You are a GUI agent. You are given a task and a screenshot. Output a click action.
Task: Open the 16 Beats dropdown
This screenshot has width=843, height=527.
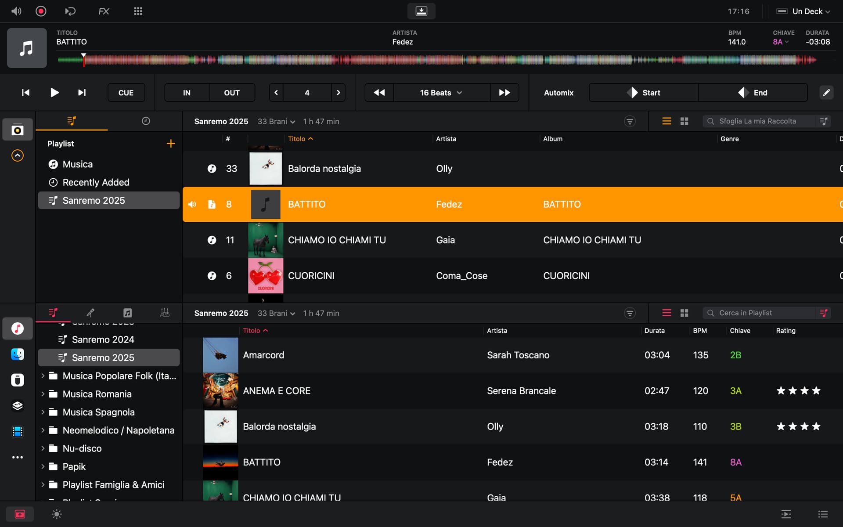click(441, 93)
